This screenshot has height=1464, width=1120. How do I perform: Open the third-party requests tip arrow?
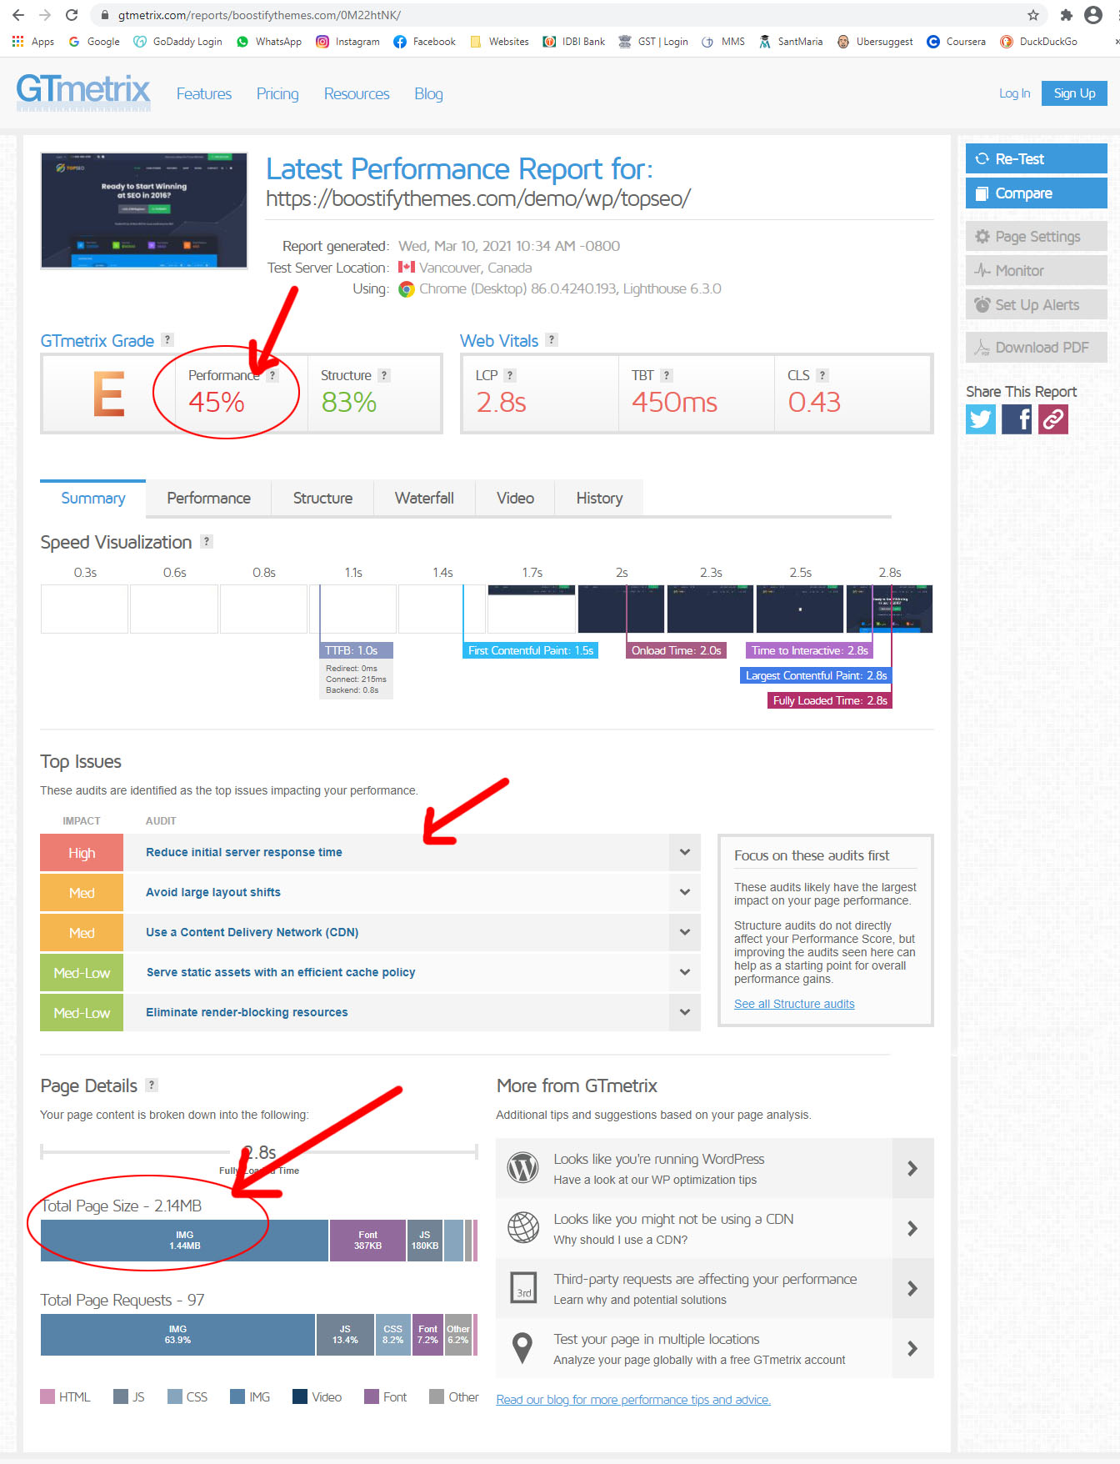click(912, 1288)
